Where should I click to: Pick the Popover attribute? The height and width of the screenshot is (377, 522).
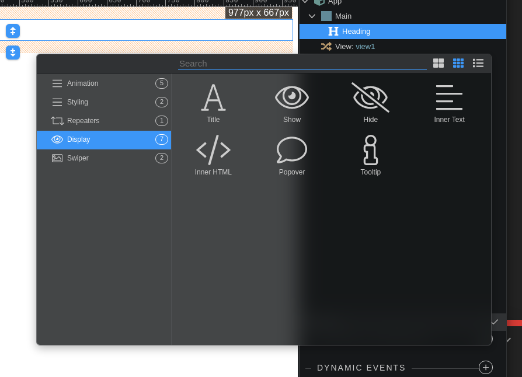291,155
